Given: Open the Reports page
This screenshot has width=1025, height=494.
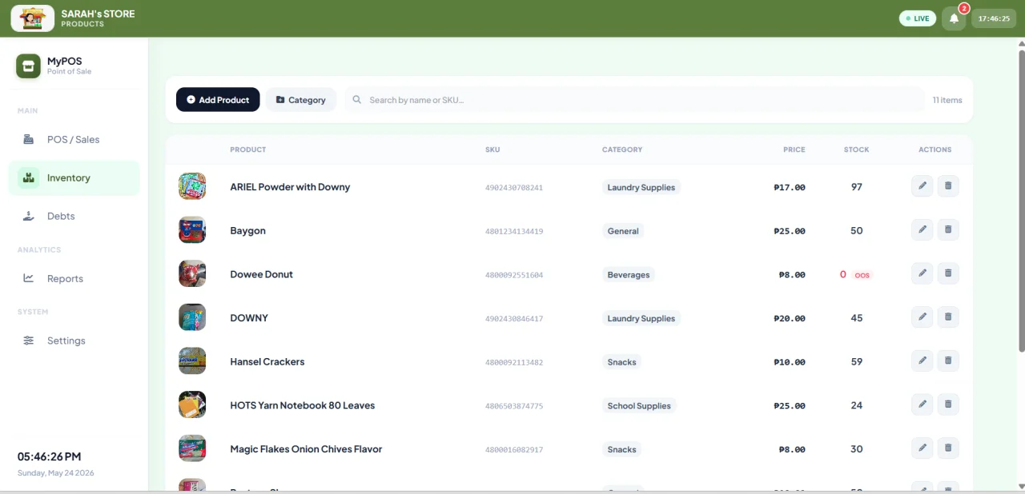Looking at the screenshot, I should click(x=74, y=278).
